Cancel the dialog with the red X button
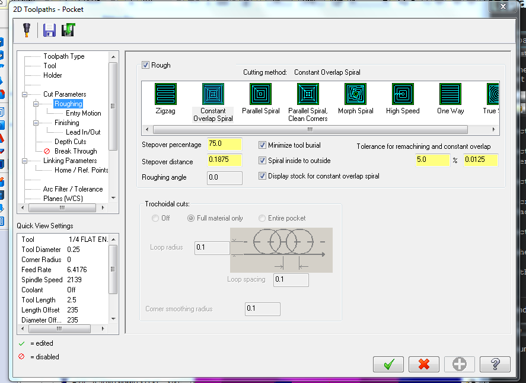Viewport: 526px width, 383px height. pos(424,364)
